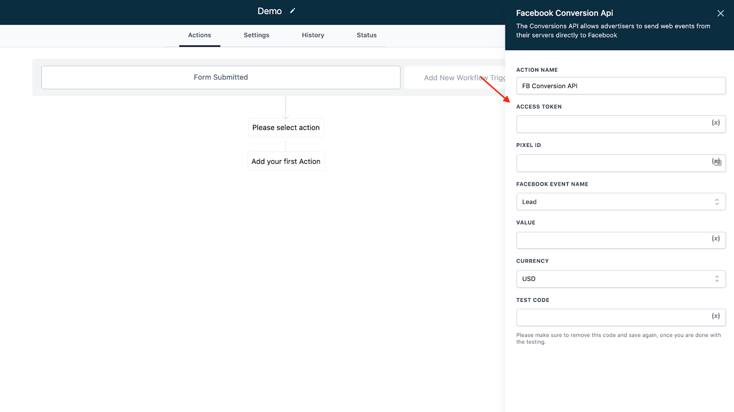The height and width of the screenshot is (412, 734).
Task: Open Please select action step
Action: click(x=286, y=128)
